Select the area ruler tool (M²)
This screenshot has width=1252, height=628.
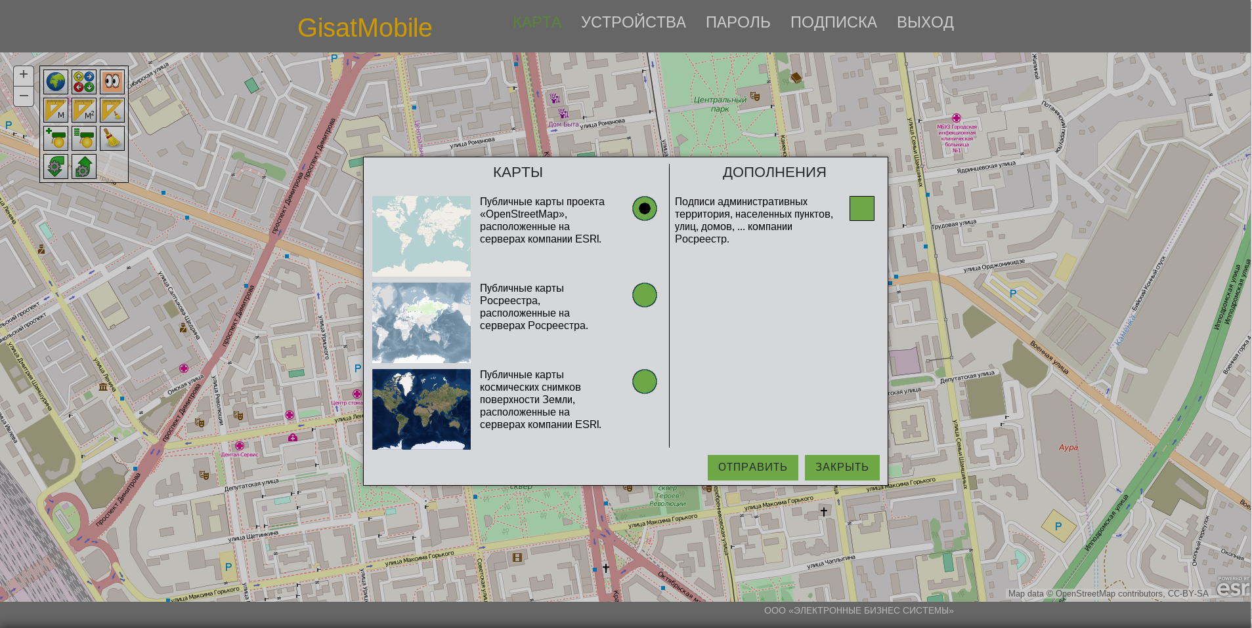84,110
